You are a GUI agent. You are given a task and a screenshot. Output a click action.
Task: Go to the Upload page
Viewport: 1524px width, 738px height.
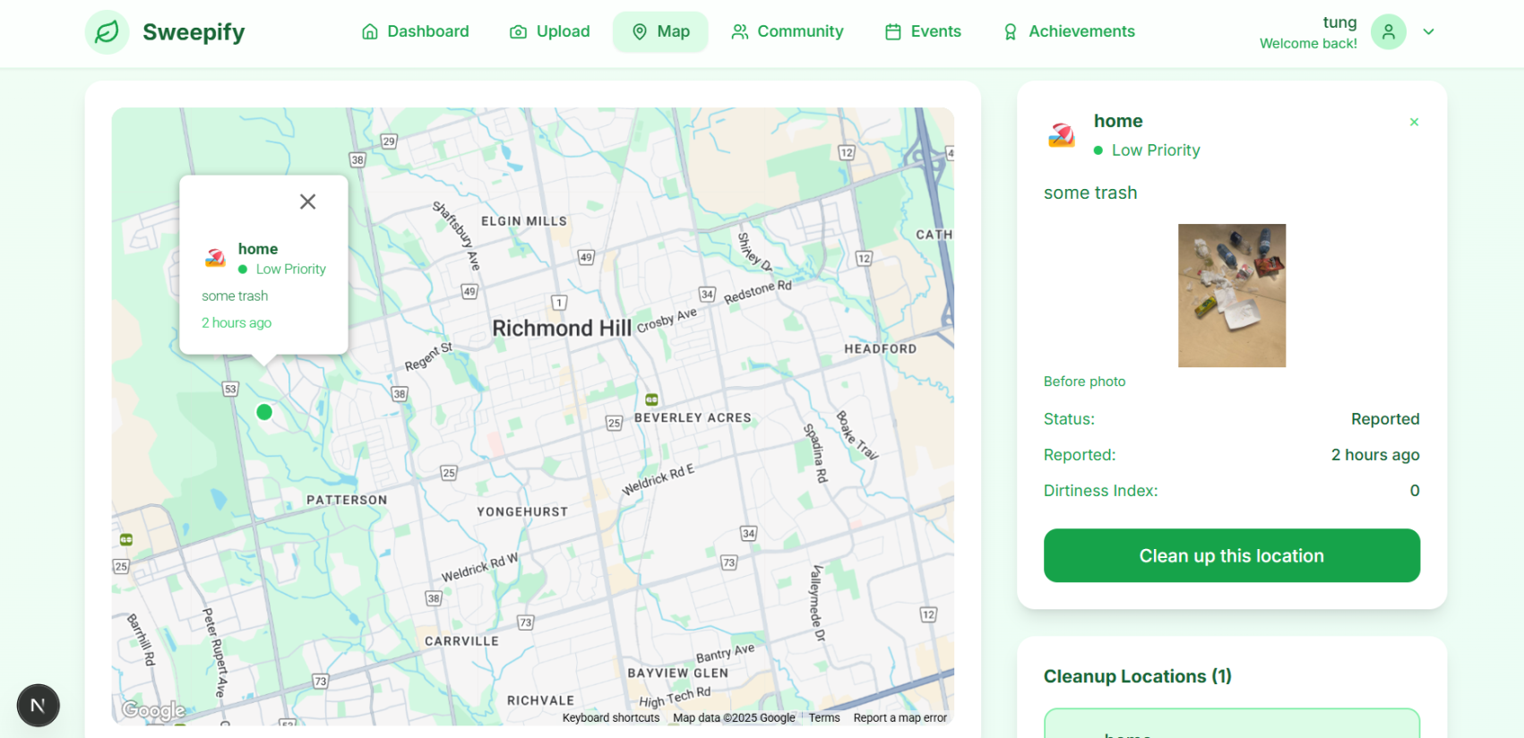(550, 31)
